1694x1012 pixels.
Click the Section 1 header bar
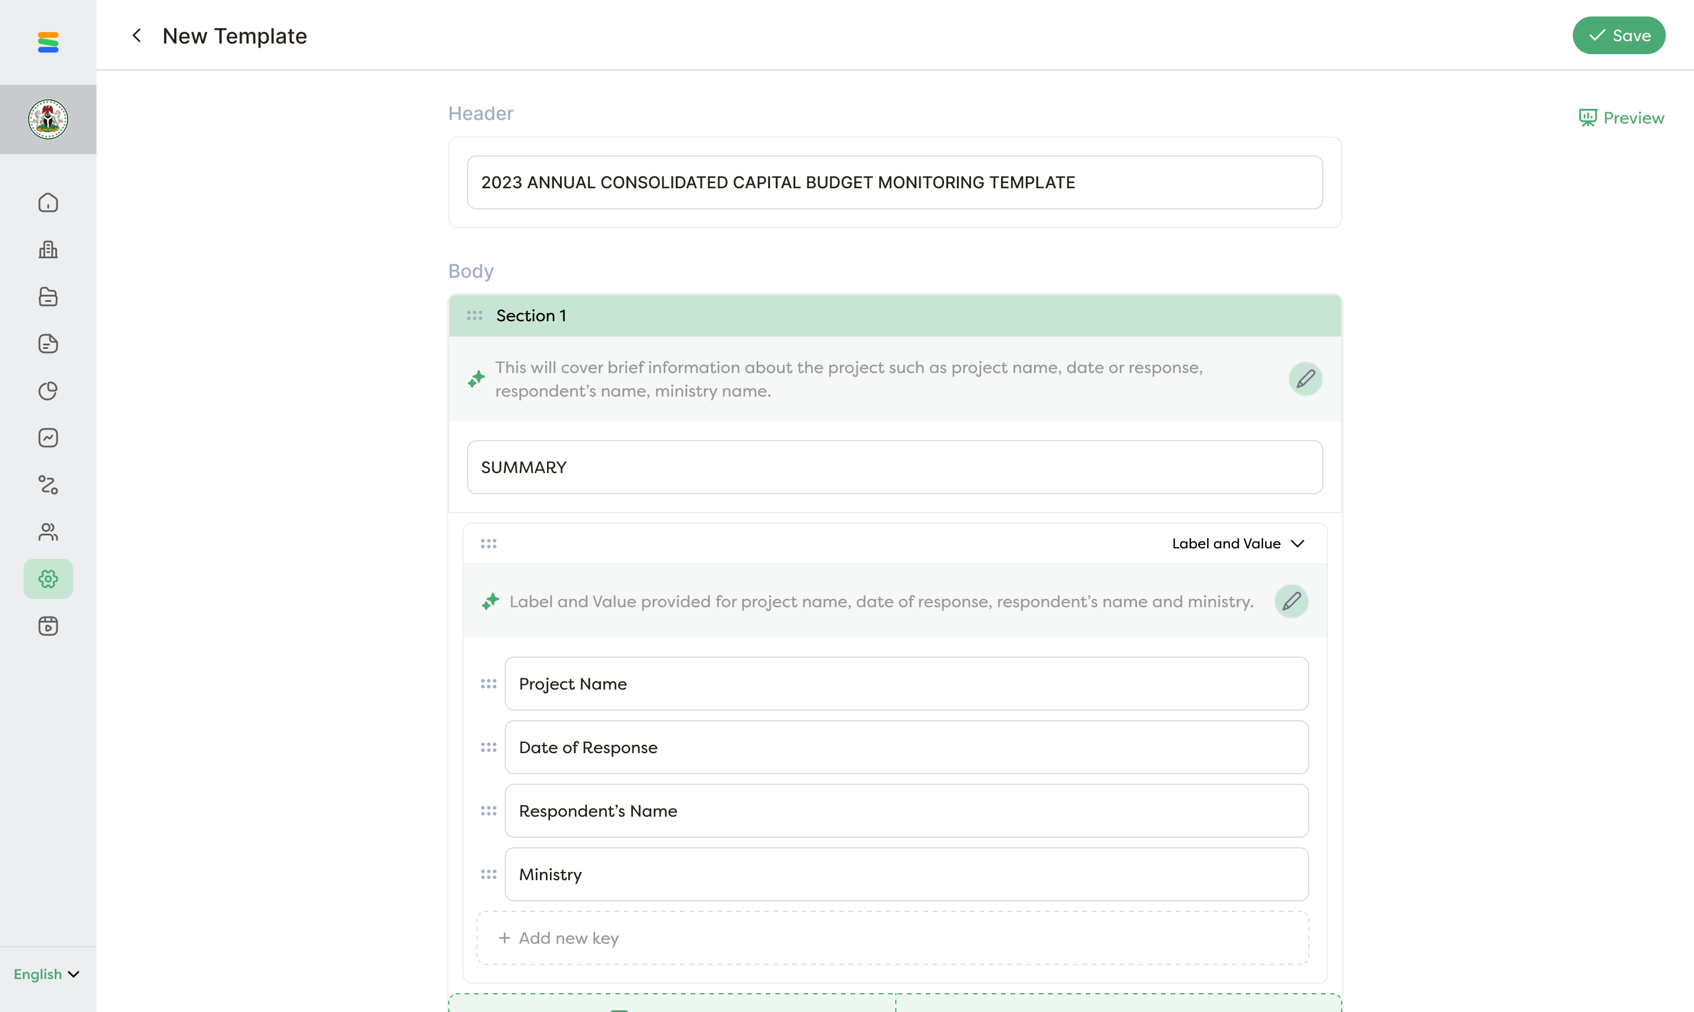895,316
